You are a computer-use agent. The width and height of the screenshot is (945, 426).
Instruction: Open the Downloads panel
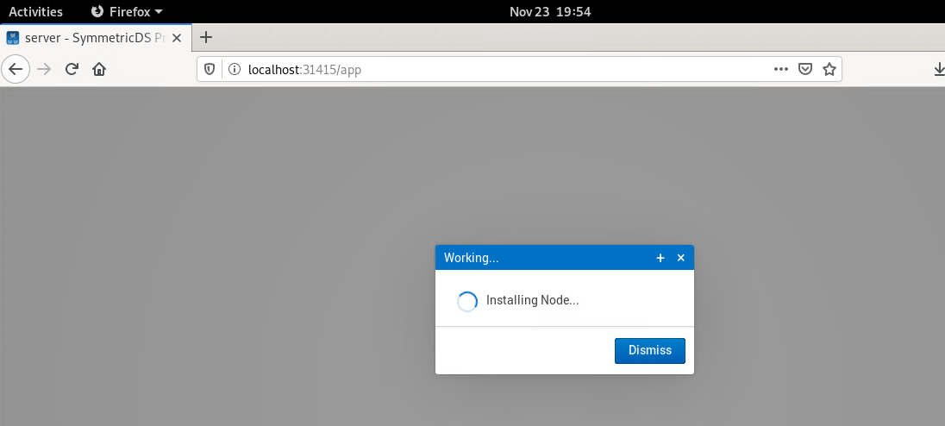coord(938,70)
